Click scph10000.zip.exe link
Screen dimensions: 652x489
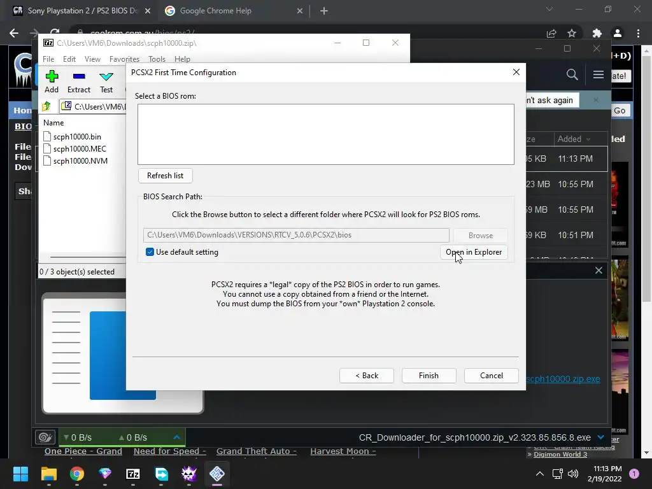click(x=563, y=379)
